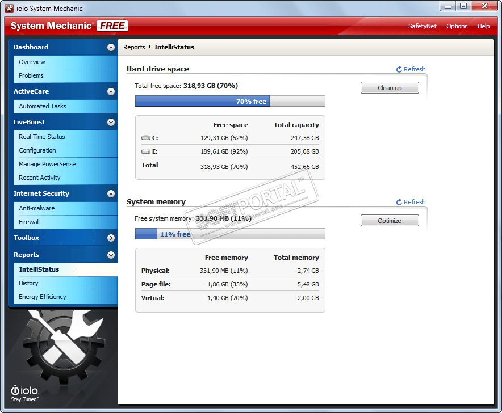Click Refresh link for Hard drive space
502x413 pixels.
click(415, 69)
